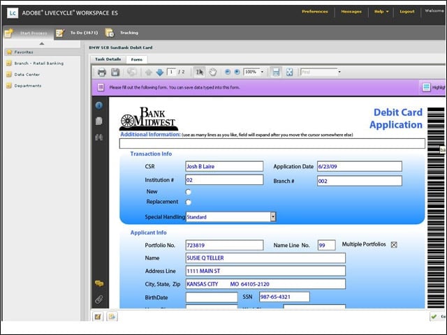Click the save floppy disk icon
The image size is (447, 335).
(115, 72)
